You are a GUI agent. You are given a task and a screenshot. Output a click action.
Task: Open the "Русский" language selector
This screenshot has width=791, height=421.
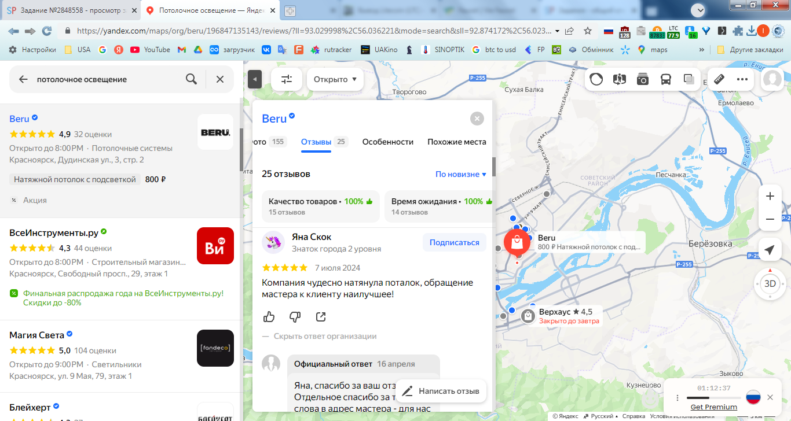tap(602, 416)
